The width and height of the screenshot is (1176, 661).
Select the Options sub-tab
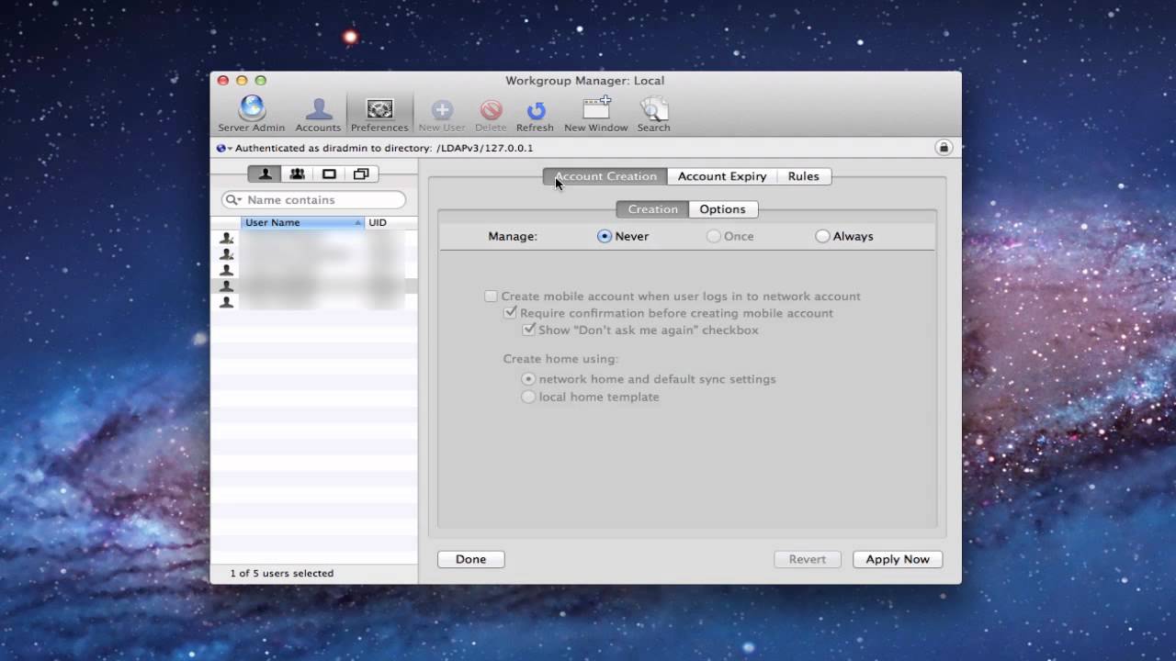tap(723, 209)
